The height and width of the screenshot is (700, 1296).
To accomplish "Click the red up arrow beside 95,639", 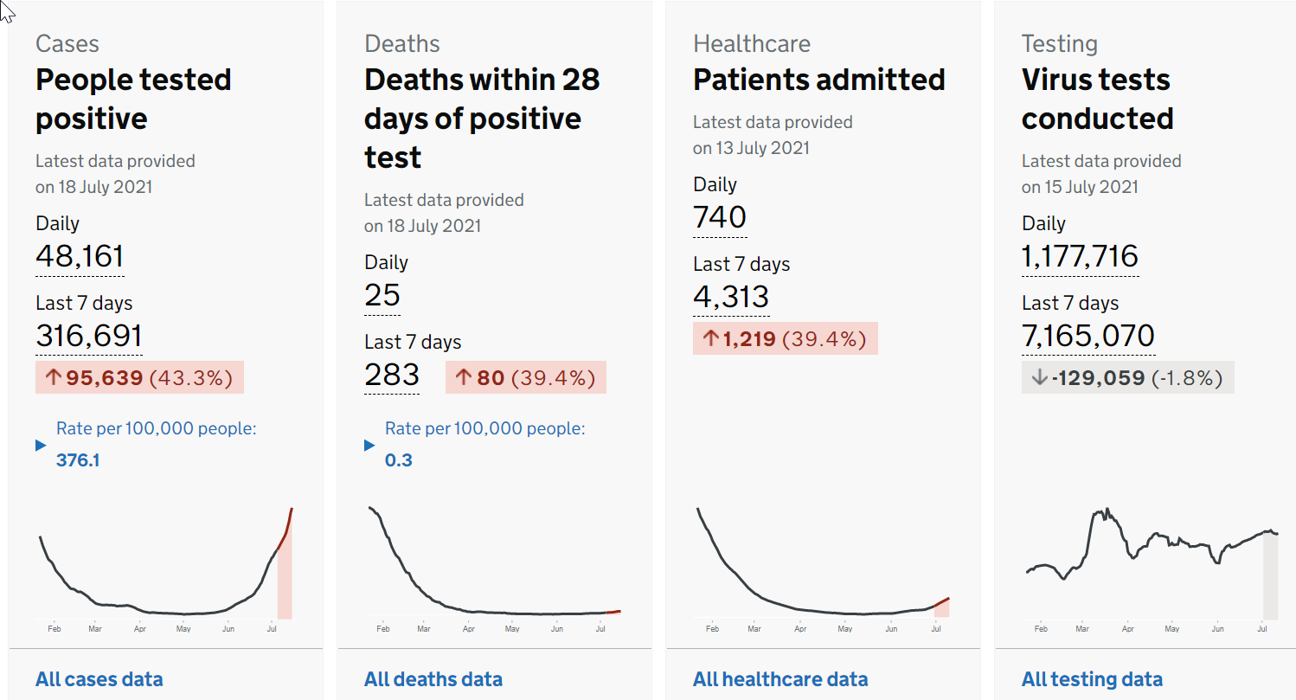I will tap(52, 378).
